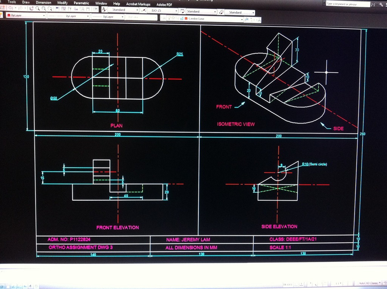This screenshot has width=387, height=289.
Task: Select the Pan hand tool
Action: coord(31,9)
